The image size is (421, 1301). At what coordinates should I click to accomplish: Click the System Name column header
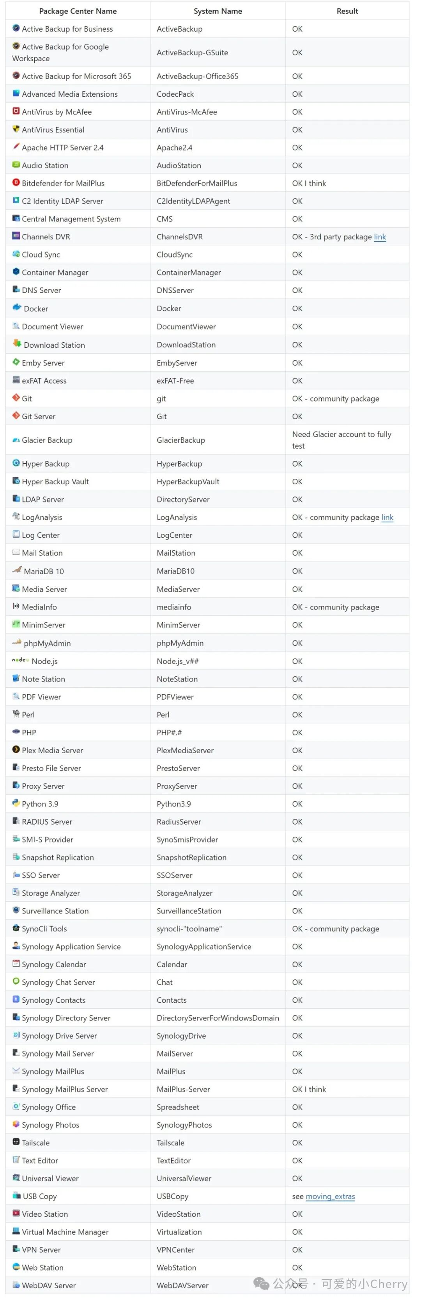(x=218, y=11)
